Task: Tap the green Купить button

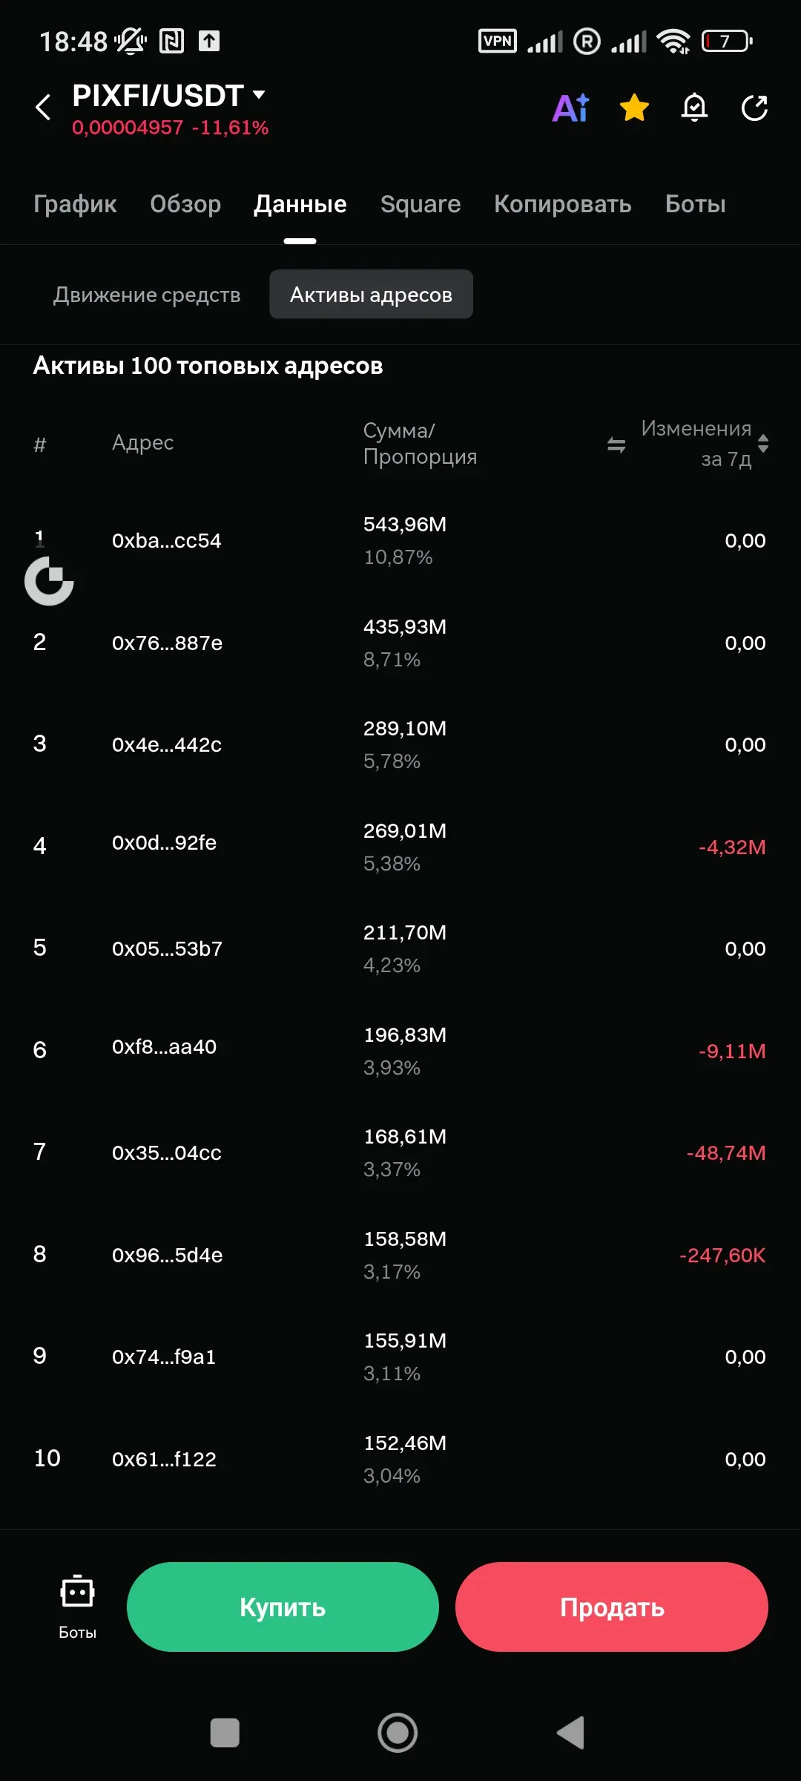Action: tap(283, 1607)
